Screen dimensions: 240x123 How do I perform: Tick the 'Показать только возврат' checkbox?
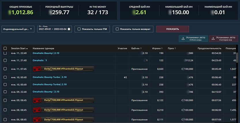117,29
